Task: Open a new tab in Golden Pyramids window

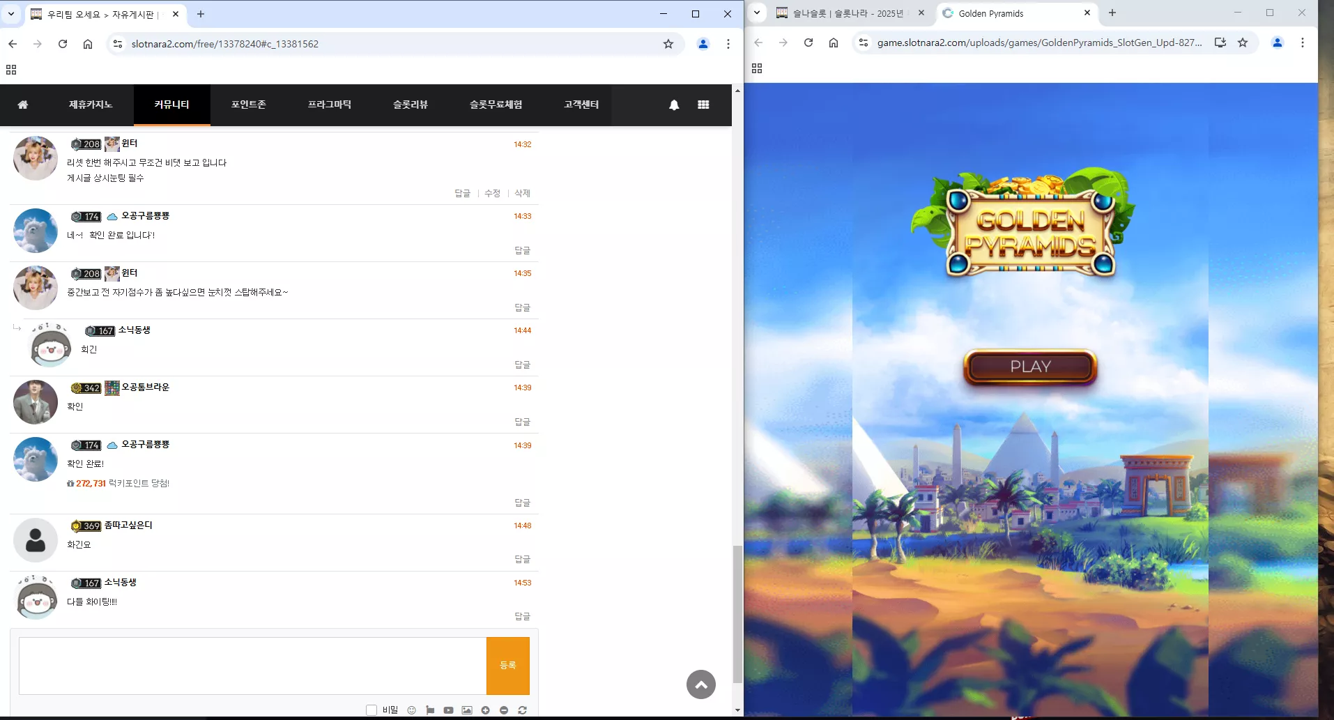Action: tap(1112, 13)
